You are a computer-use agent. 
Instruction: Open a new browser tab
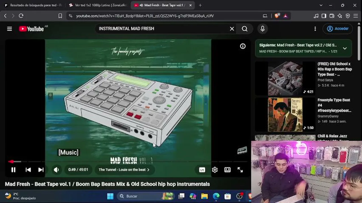[200, 5]
